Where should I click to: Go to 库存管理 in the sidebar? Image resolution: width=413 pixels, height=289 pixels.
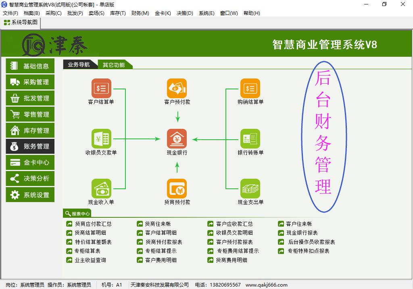[x=30, y=130]
